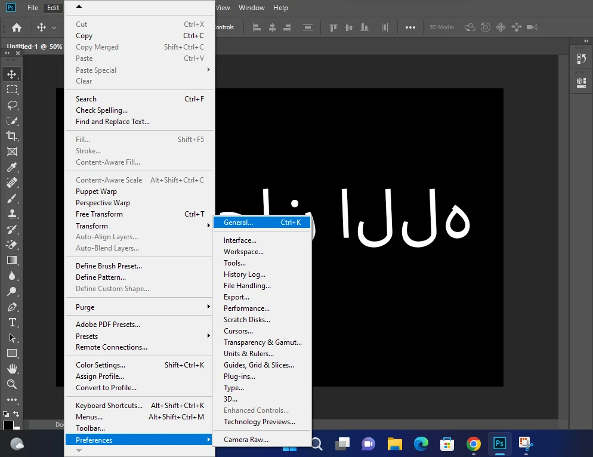Select the Rectangular Marquee tool
The width and height of the screenshot is (593, 457).
point(12,89)
